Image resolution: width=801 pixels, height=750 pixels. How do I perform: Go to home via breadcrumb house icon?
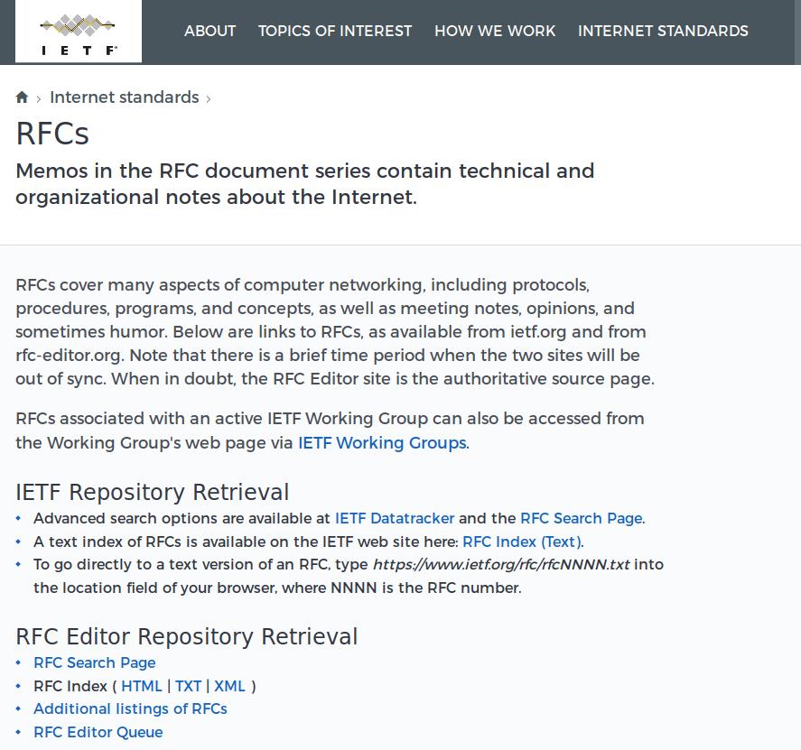22,97
